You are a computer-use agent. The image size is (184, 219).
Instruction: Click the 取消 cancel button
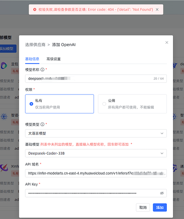(143, 208)
